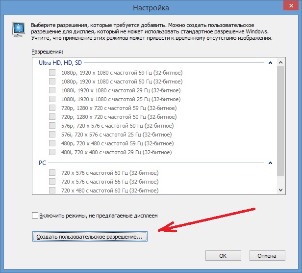Check the 1080p 1920 x 1080 59 Гц resolution
302x273 pixels.
[52, 73]
